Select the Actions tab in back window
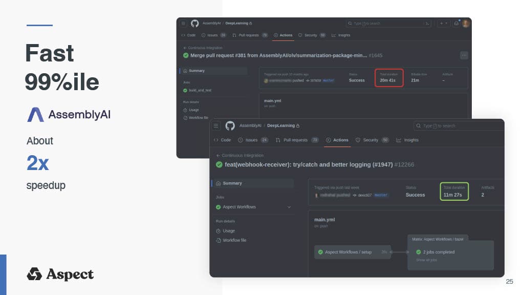This screenshot has width=524, height=295. pos(283,35)
